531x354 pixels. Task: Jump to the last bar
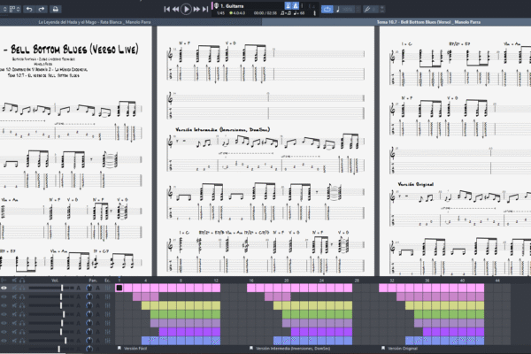point(205,9)
